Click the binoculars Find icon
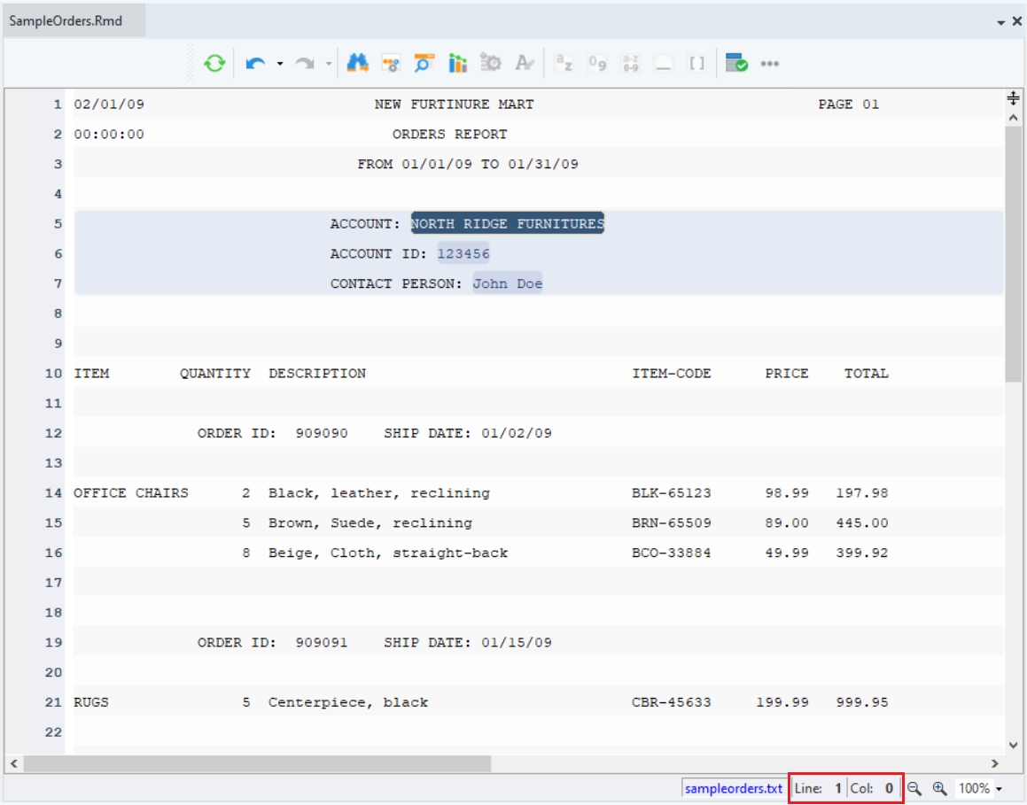The width and height of the screenshot is (1027, 805). click(357, 64)
